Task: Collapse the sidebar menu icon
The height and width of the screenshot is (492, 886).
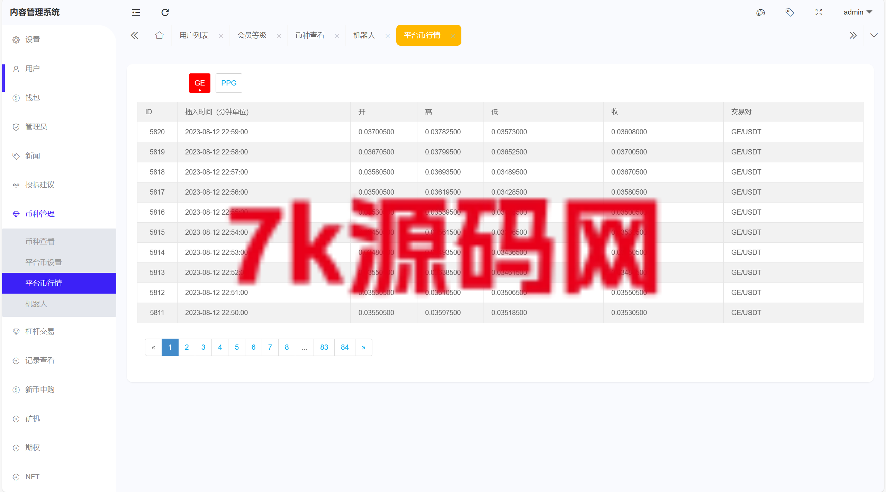Action: [x=136, y=12]
